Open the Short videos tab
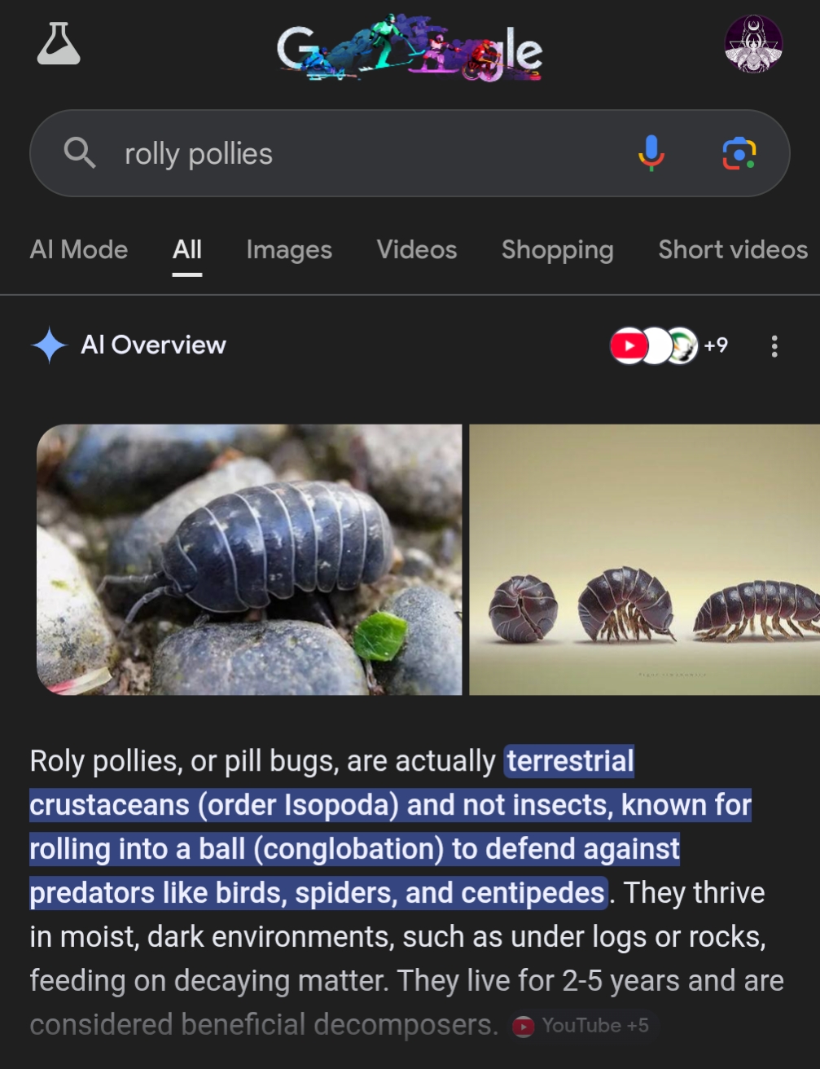Image resolution: width=820 pixels, height=1069 pixels. [733, 249]
